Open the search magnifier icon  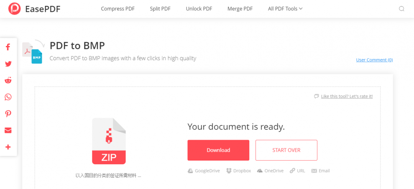(x=401, y=9)
